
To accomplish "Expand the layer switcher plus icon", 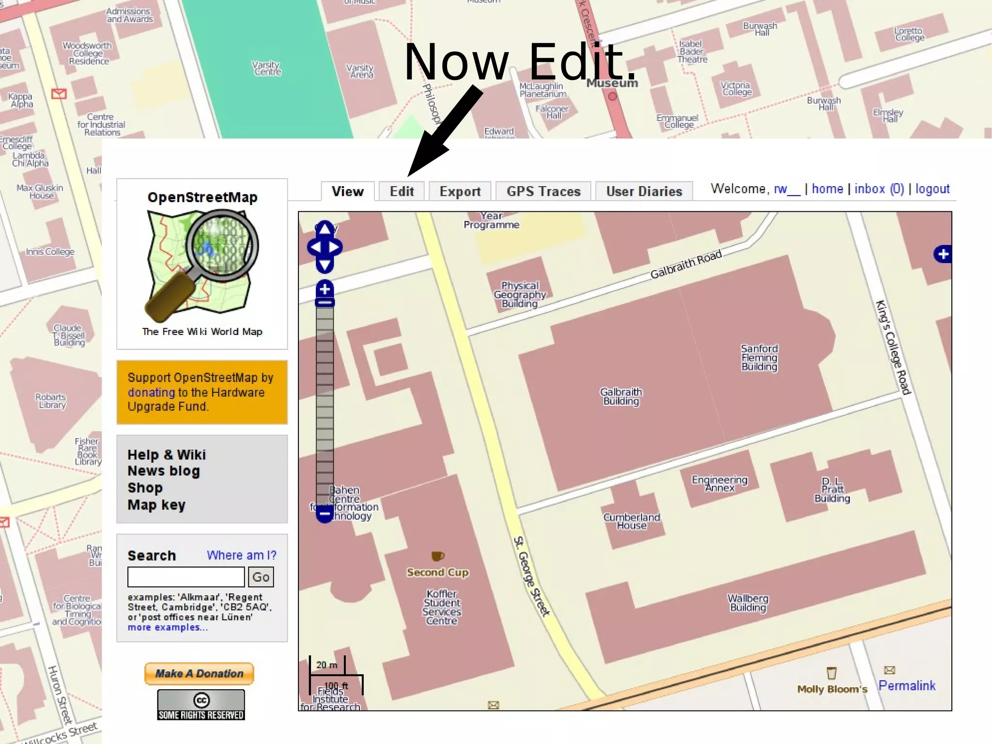I will click(943, 254).
